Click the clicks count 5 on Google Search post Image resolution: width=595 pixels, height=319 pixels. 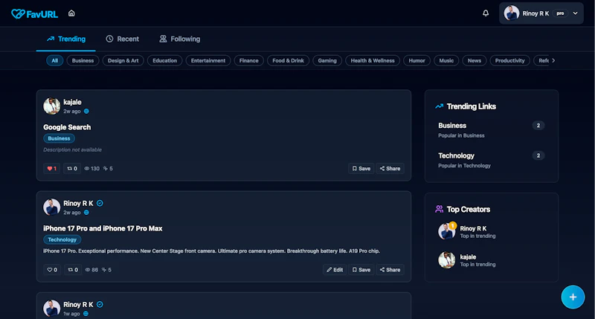coord(108,169)
